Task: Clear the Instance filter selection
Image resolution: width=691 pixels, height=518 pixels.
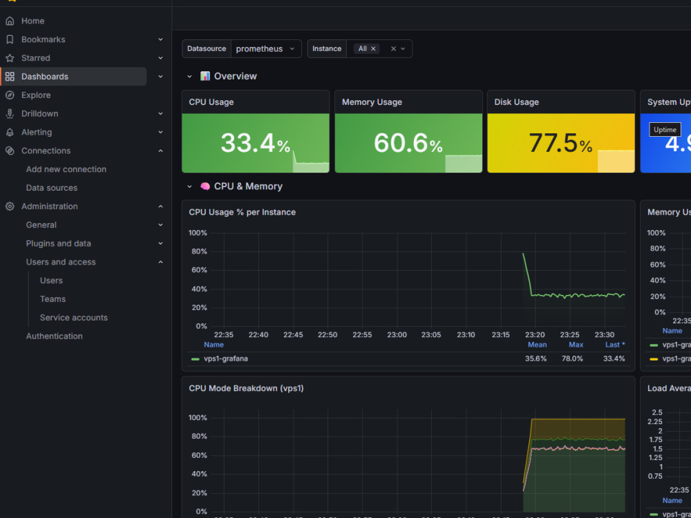Action: tap(393, 49)
